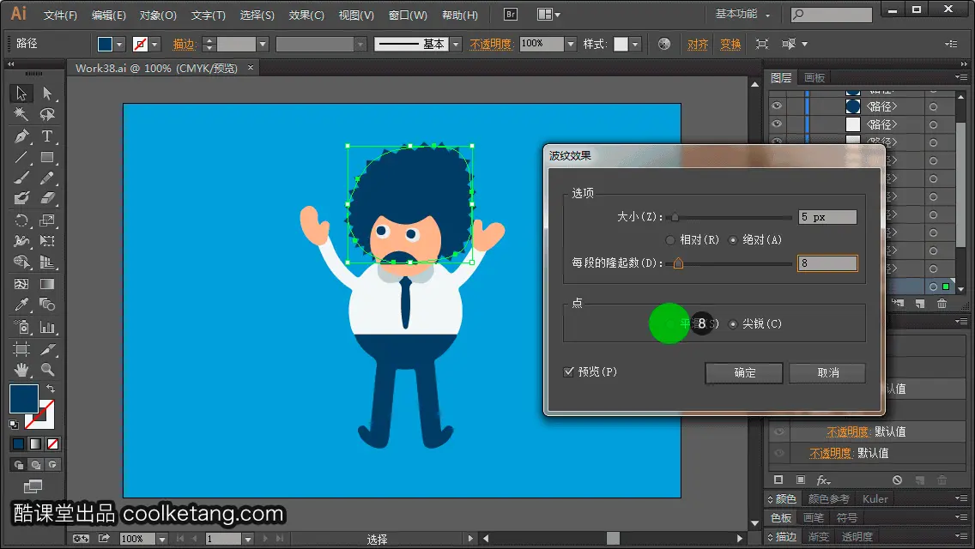Select the Rotate tool
The image size is (975, 549).
tap(21, 220)
